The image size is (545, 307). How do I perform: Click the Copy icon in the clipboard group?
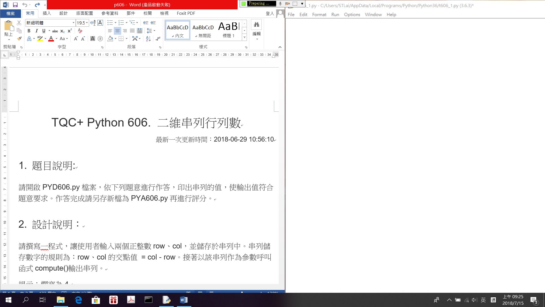pos(19,30)
